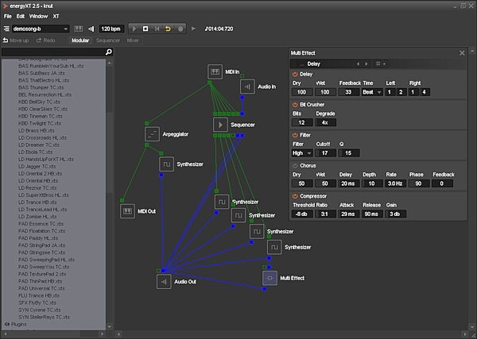Viewport: 477px width, 339px height.
Task: Click the Chorus Rate value 3.0 Hz
Action: (395, 183)
